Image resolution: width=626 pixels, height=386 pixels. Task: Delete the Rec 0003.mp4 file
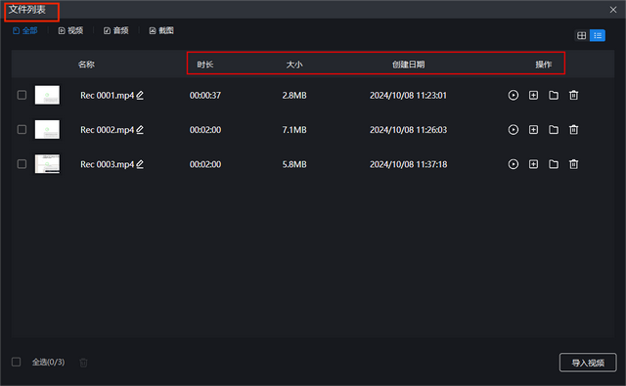[x=574, y=164]
